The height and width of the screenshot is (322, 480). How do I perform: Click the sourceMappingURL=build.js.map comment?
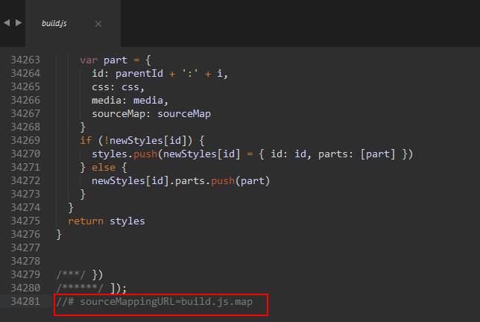point(154,302)
